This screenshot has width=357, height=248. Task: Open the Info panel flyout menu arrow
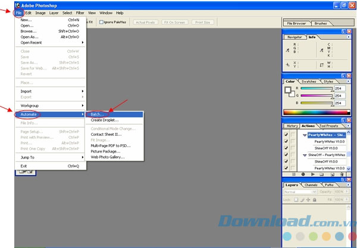tap(349, 37)
